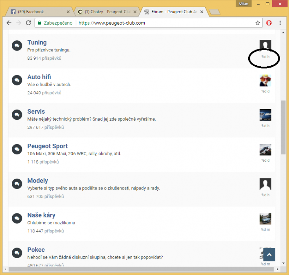This screenshot has height=275, width=289.
Task: Open Chrome three-dot menu
Action: pos(280,23)
